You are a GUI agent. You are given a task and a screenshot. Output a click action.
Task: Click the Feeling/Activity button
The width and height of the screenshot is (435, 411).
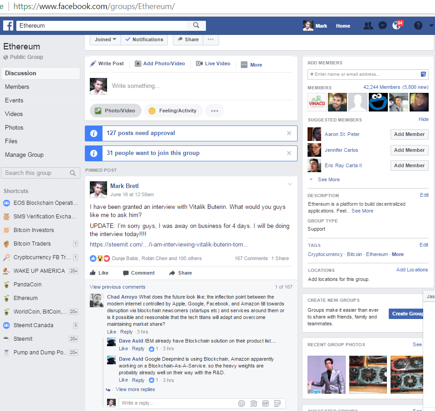pos(173,111)
